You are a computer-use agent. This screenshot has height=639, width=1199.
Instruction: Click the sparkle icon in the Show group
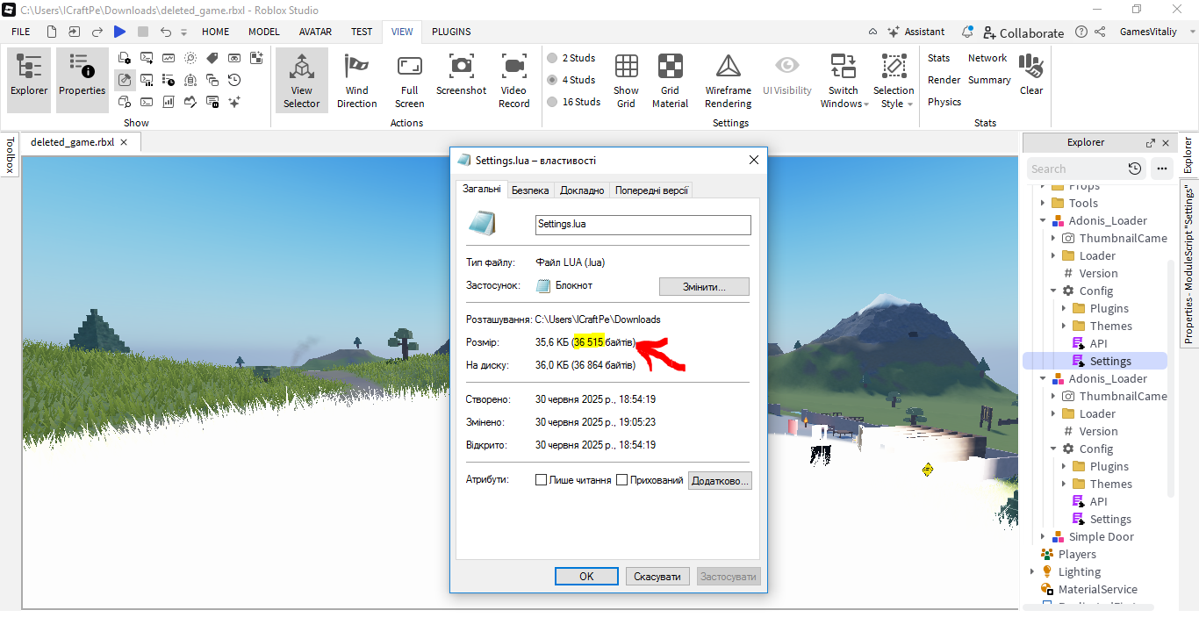[234, 102]
